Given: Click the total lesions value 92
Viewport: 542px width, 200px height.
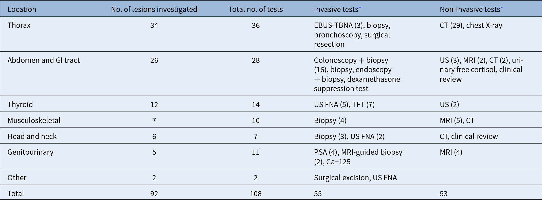Looking at the screenshot, I should [154, 194].
